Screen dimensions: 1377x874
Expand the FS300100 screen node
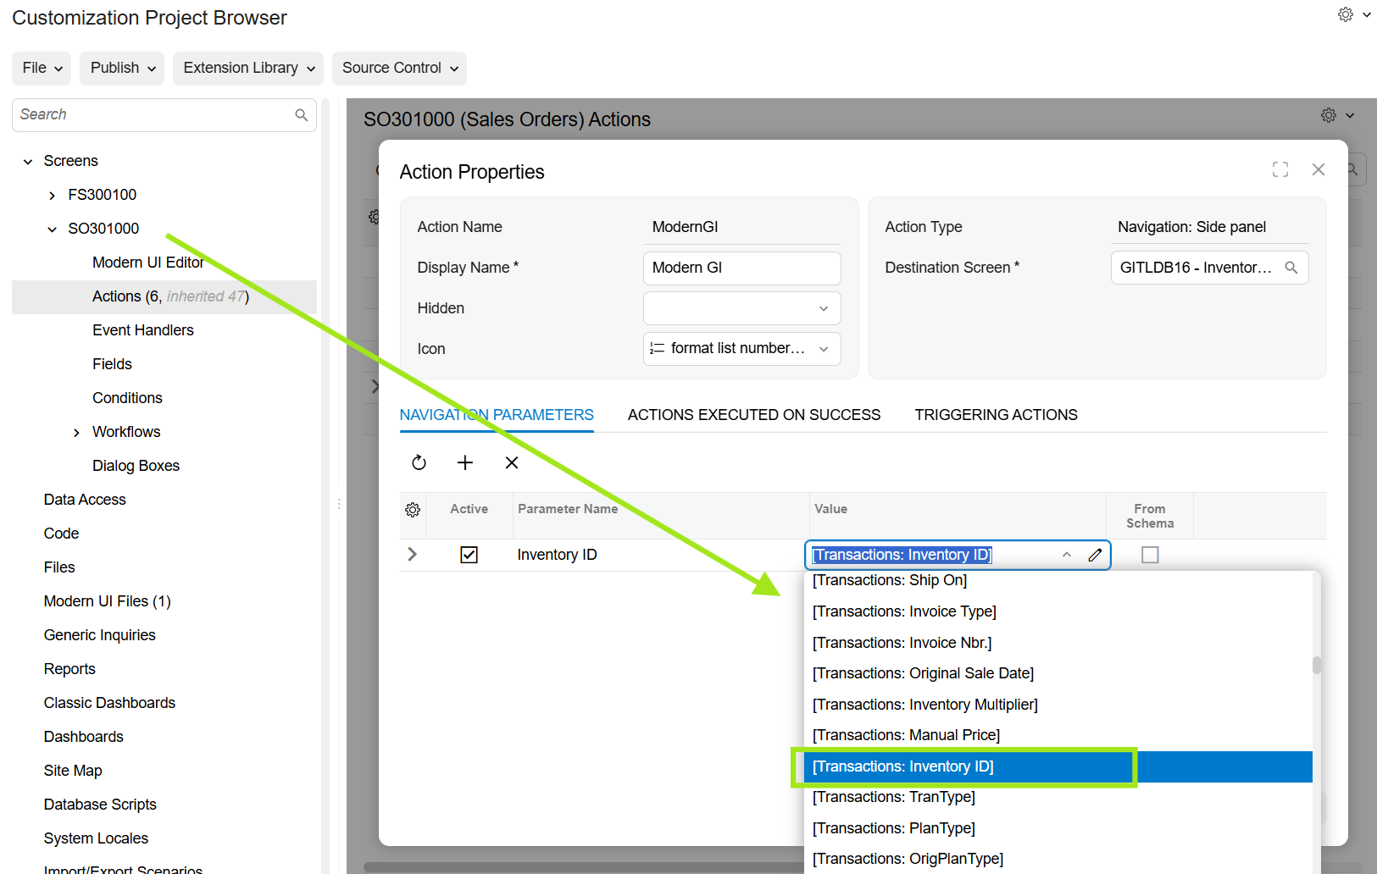[x=53, y=196]
